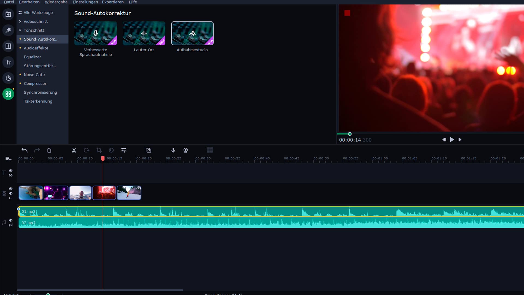
Task: Click the arrow icon on video track
Action: [11, 198]
